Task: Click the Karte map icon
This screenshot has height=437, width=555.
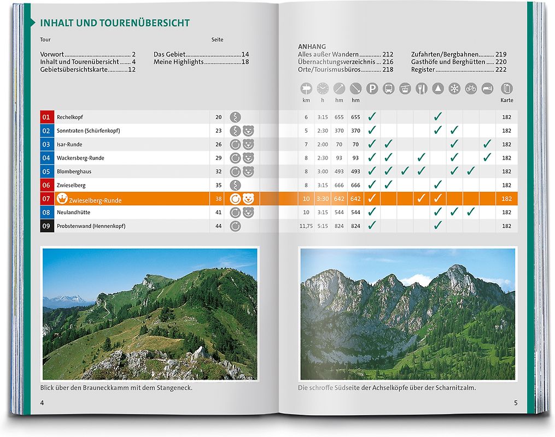Action: click(507, 88)
